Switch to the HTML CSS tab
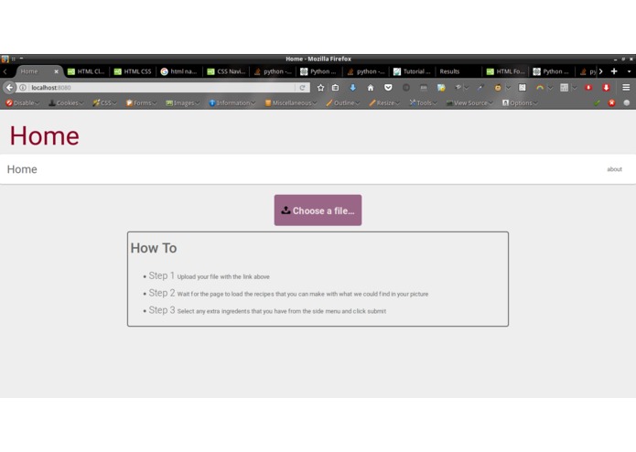 133,71
